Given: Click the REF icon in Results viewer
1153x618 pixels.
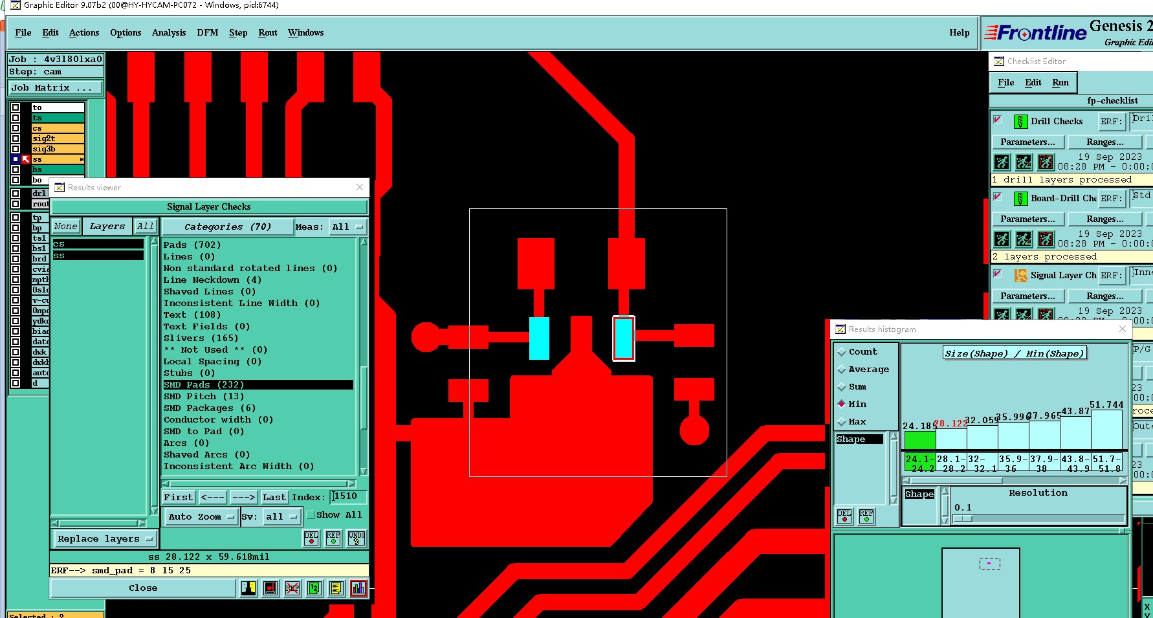Looking at the screenshot, I should 333,538.
